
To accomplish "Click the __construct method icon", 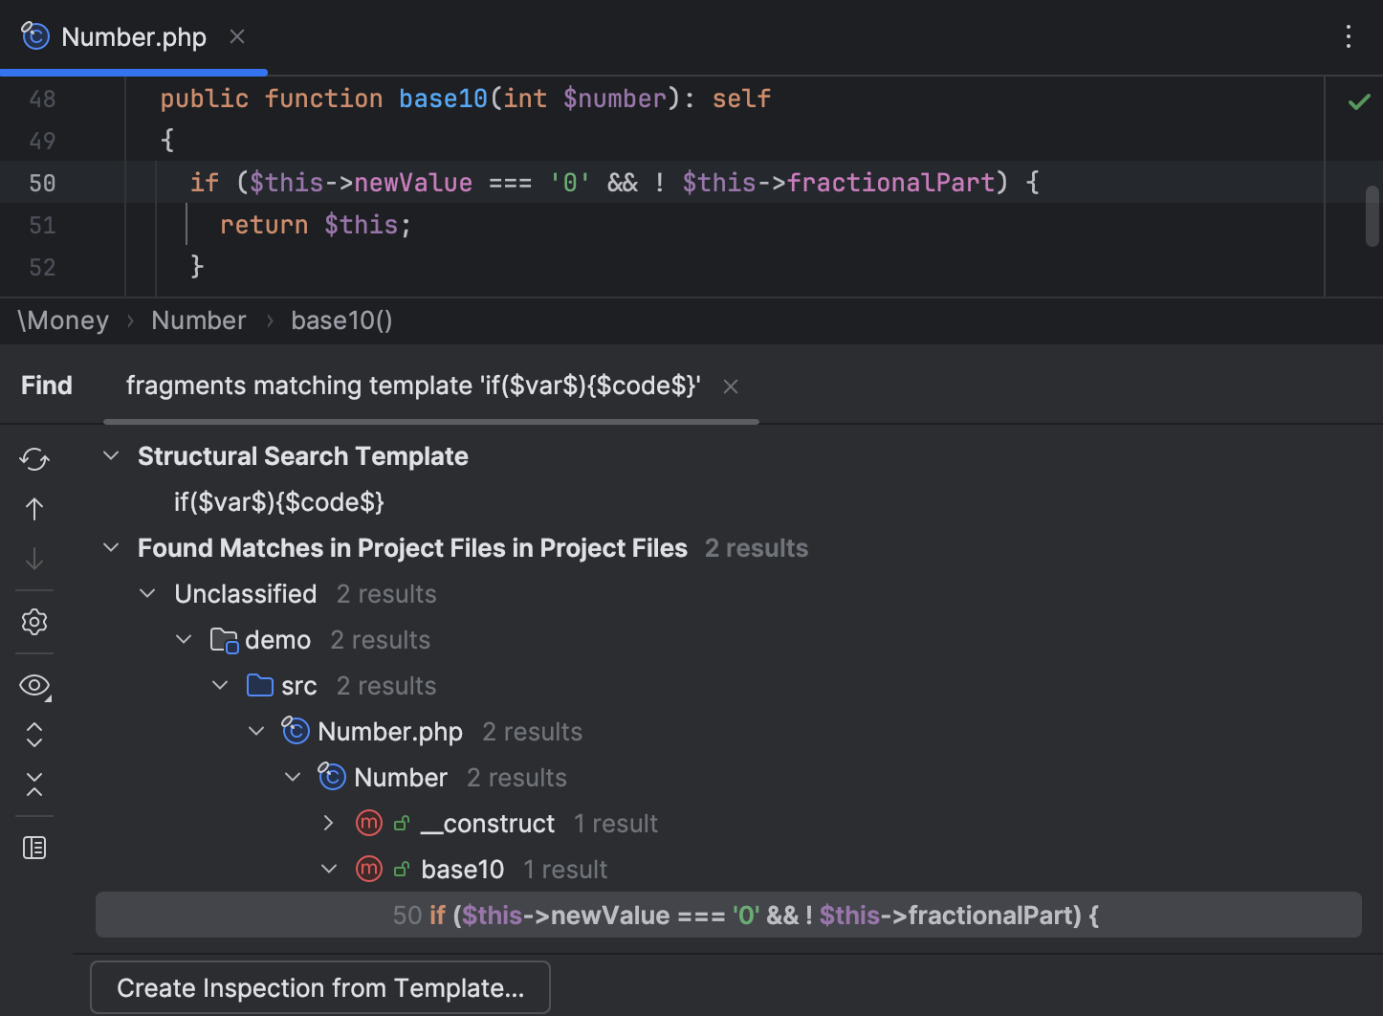I will click(368, 823).
